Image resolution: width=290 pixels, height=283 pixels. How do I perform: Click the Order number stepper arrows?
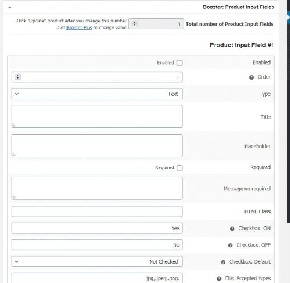18,77
